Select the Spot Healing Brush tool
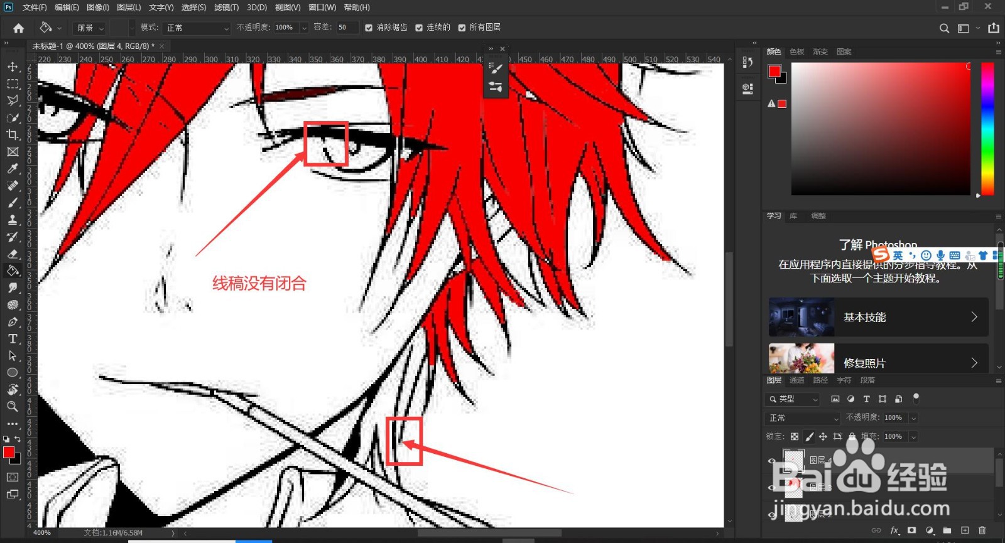1005x543 pixels. (13, 185)
